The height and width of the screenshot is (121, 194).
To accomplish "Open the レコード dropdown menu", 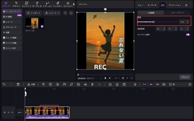I will 52,13.
